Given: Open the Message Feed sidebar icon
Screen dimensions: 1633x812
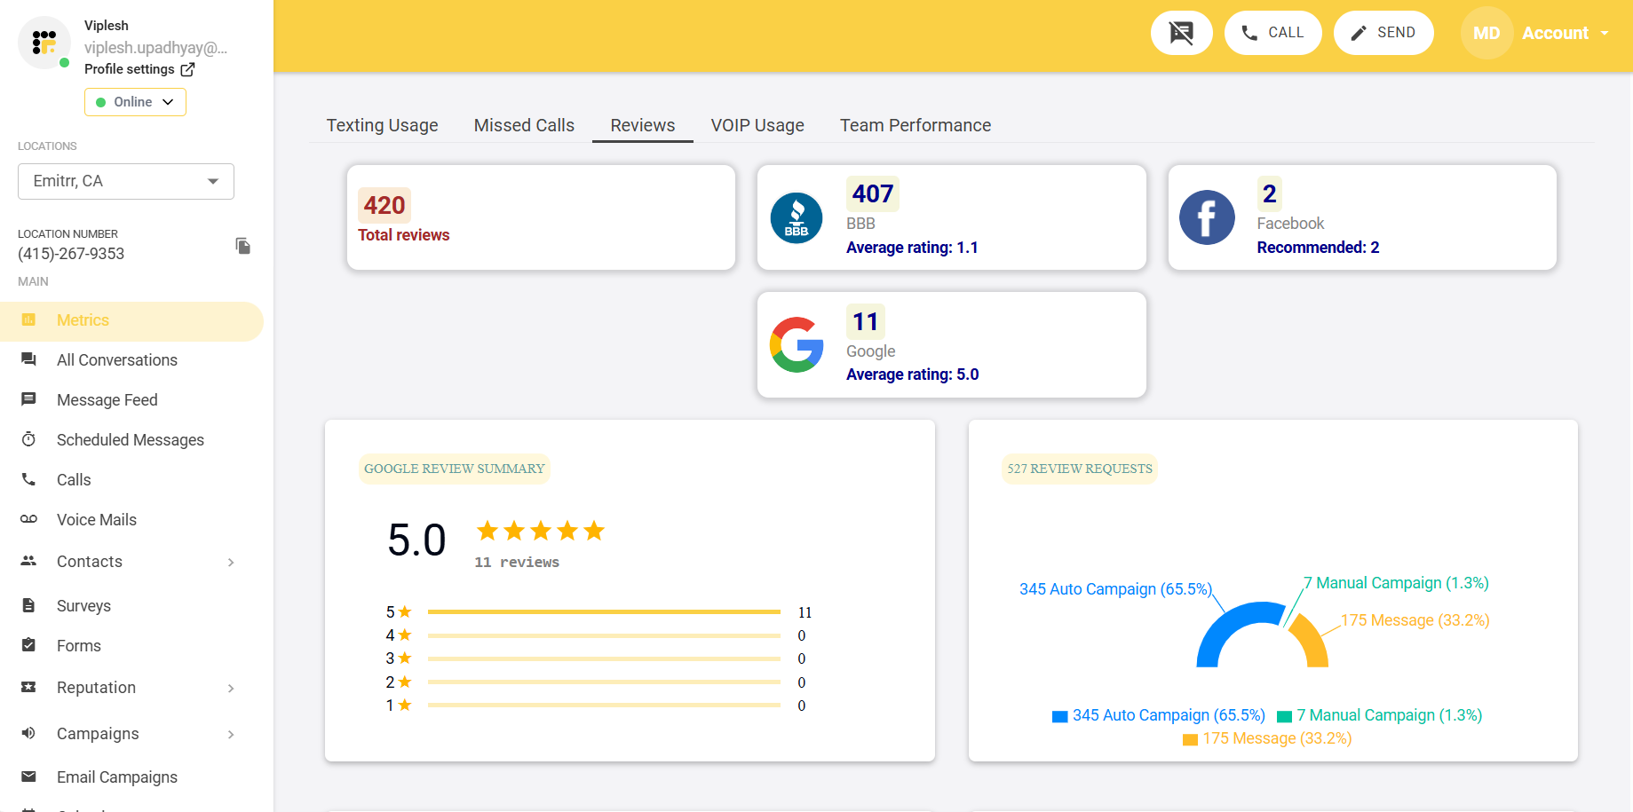Looking at the screenshot, I should (28, 399).
